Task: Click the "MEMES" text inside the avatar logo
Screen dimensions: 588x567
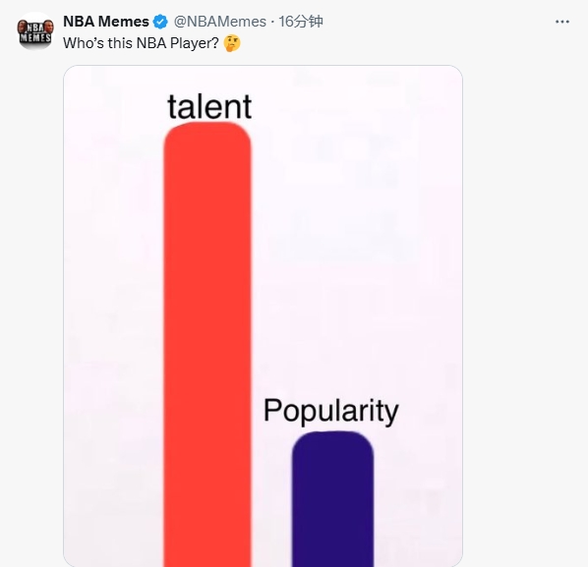Action: pyautogui.click(x=35, y=37)
